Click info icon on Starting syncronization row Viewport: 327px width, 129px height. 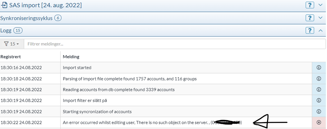pos(319,111)
